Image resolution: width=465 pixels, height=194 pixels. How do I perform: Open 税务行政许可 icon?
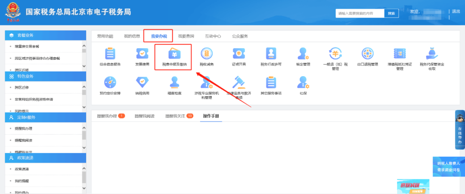[271, 54]
